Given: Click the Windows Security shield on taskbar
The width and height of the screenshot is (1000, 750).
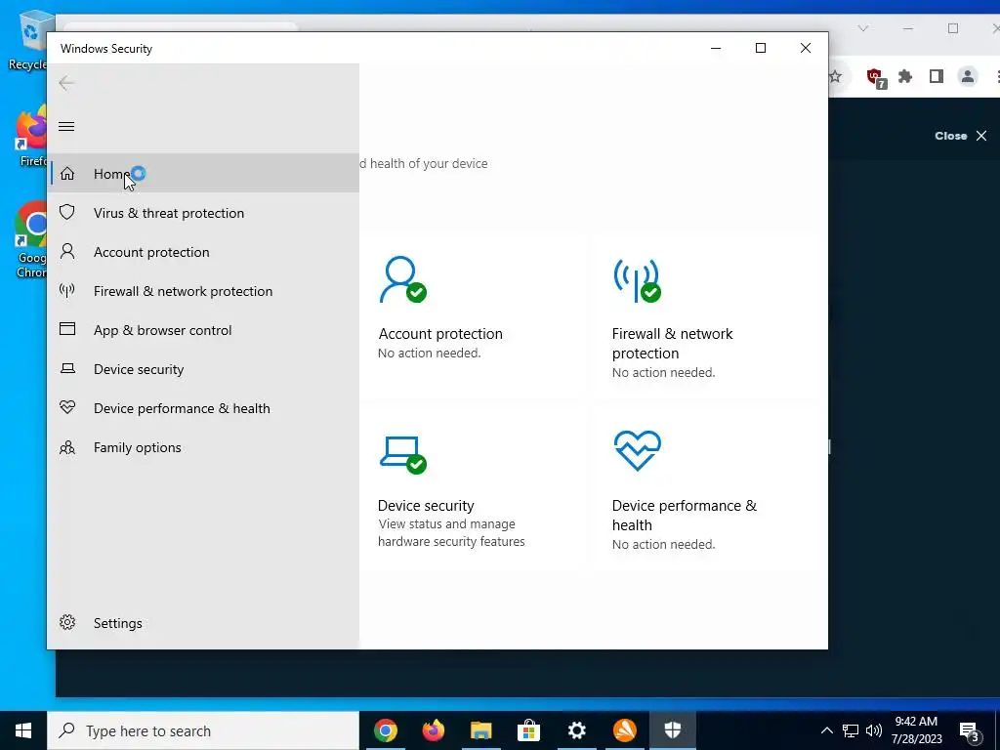Looking at the screenshot, I should [x=672, y=730].
